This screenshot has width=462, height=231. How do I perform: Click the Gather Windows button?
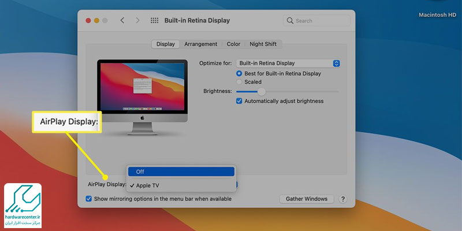coord(307,199)
